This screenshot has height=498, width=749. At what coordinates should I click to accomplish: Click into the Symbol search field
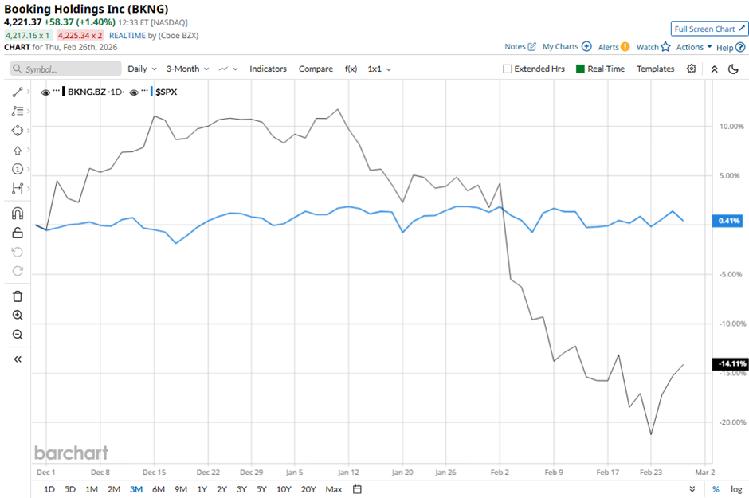tap(66, 69)
